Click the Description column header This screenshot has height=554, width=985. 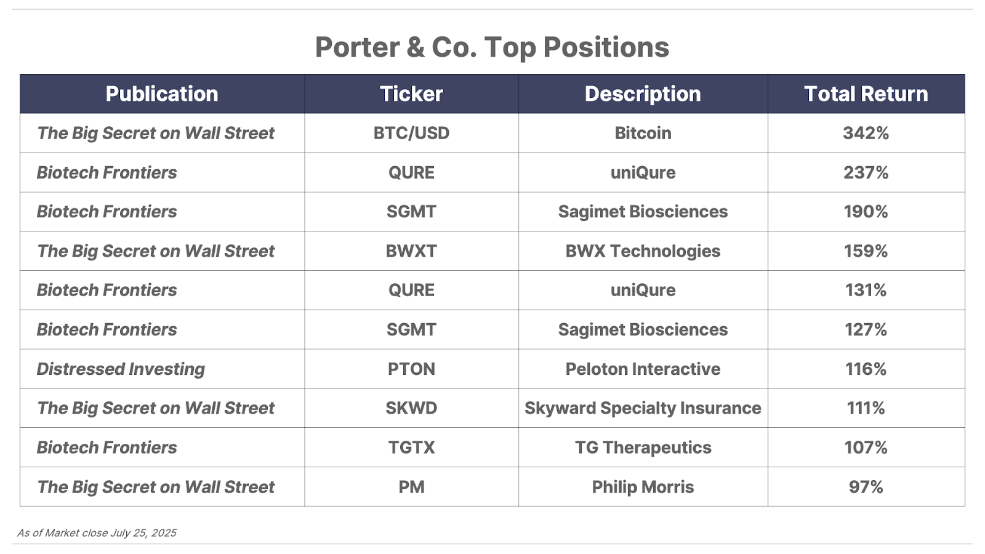(x=643, y=94)
